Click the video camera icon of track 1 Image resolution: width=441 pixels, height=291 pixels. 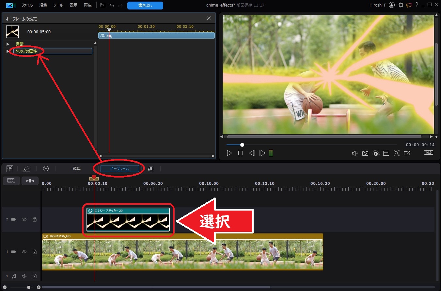pyautogui.click(x=14, y=252)
